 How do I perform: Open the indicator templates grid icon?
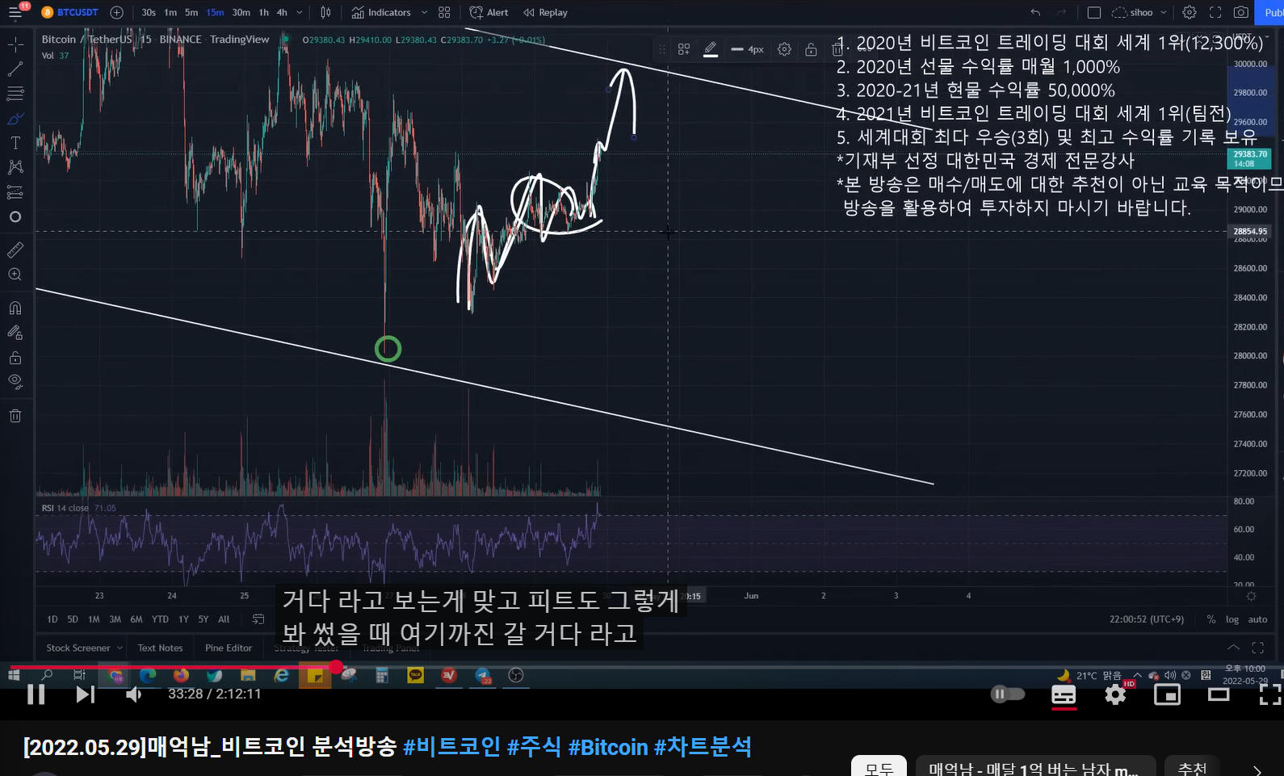[x=444, y=12]
